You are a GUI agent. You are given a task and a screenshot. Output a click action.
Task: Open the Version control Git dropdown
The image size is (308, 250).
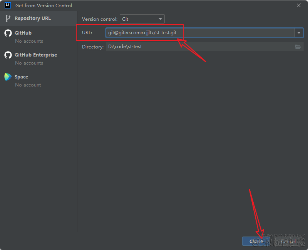tap(142, 19)
